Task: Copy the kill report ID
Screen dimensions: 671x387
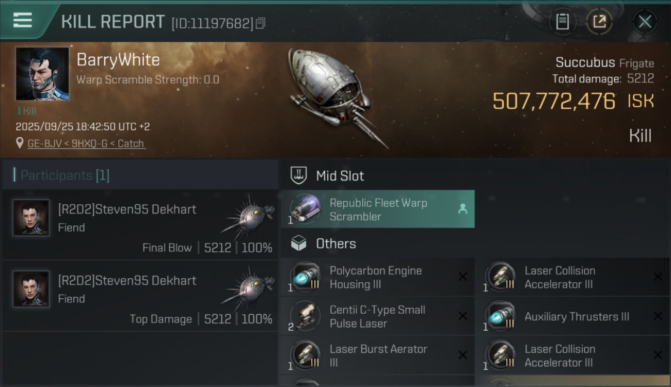Action: click(261, 23)
